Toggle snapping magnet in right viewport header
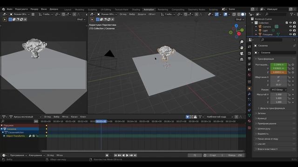Viewport: 298px width, 167px height. point(186,14)
